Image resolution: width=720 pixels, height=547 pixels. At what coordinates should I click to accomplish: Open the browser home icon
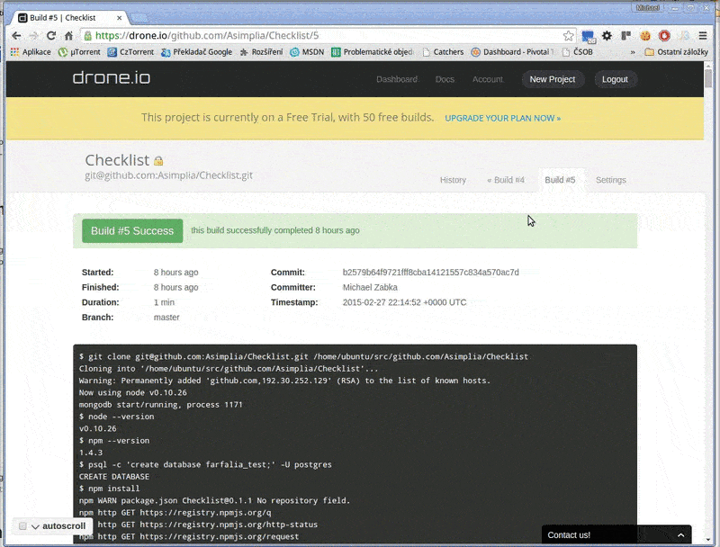pos(68,36)
